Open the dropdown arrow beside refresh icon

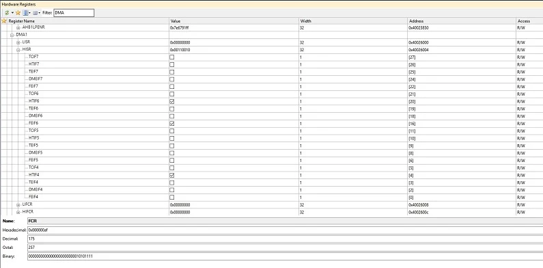pyautogui.click(x=12, y=13)
